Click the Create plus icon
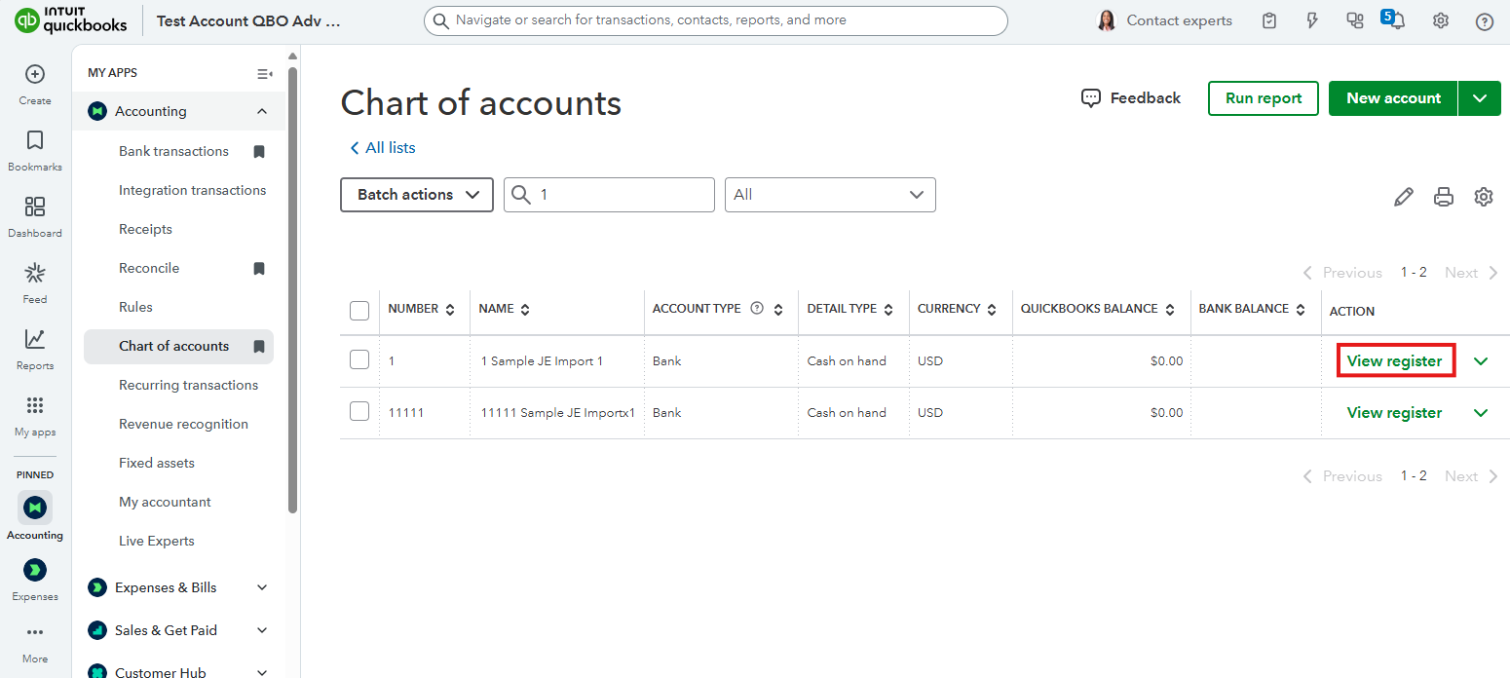 coord(35,75)
